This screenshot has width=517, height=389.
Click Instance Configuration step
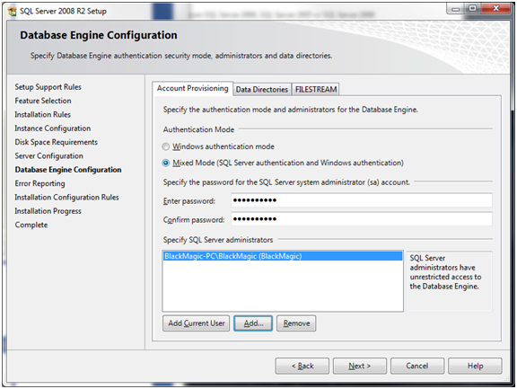point(52,128)
